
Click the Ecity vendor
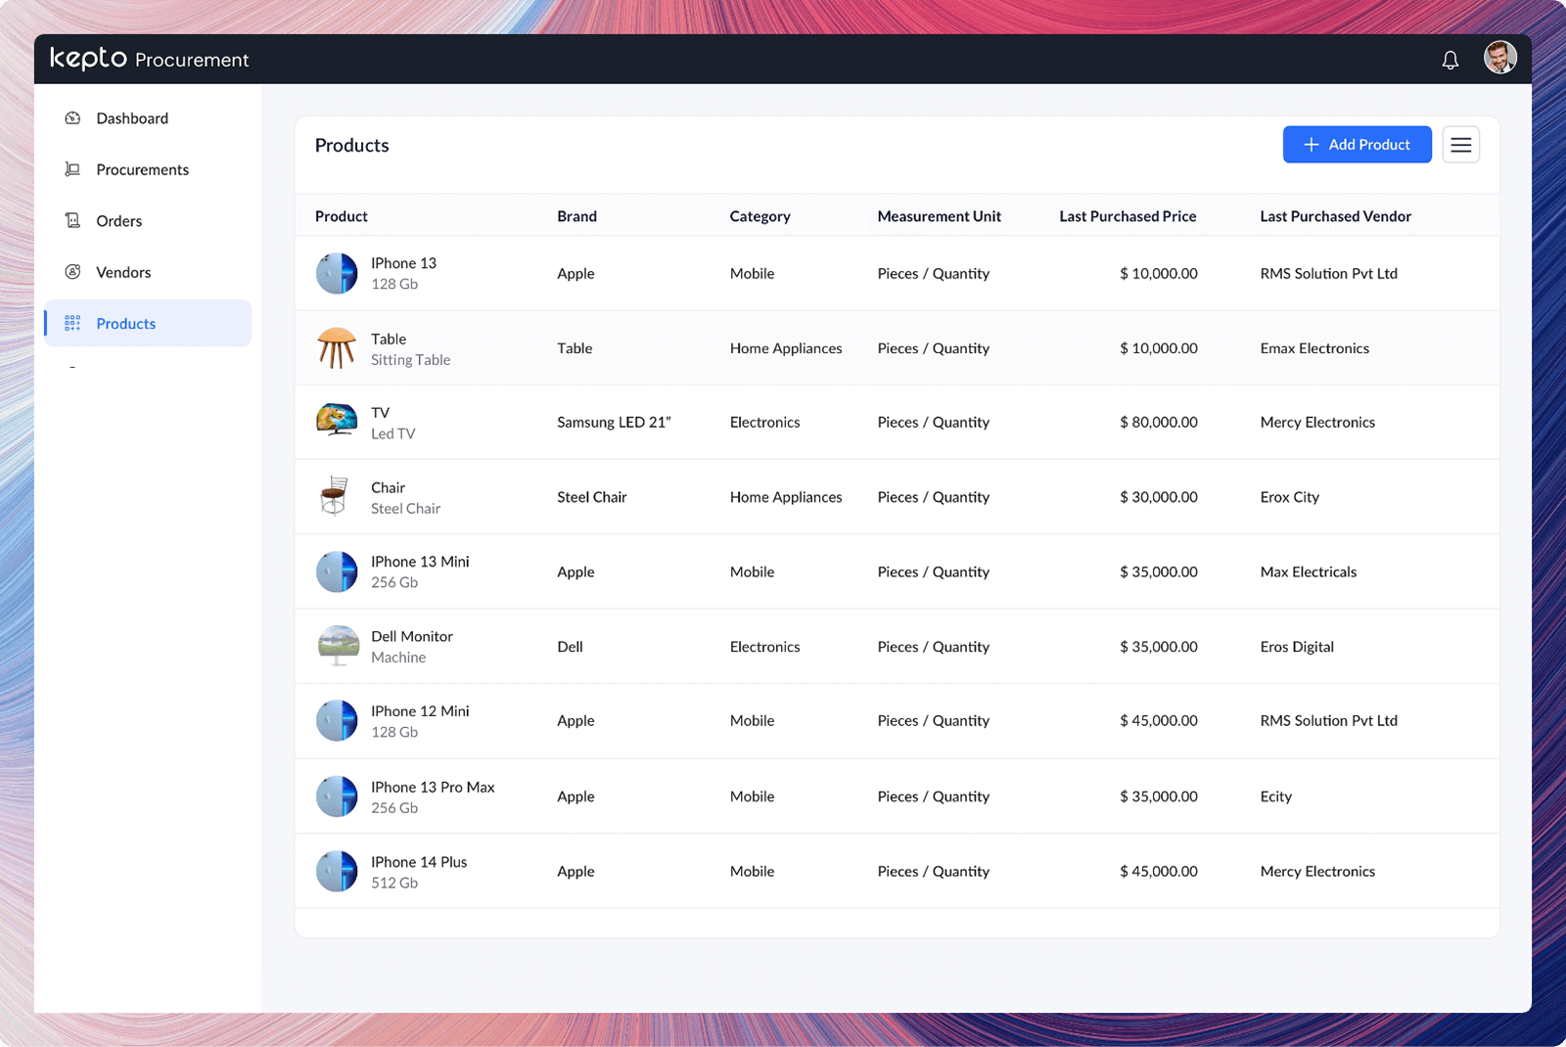tap(1275, 797)
